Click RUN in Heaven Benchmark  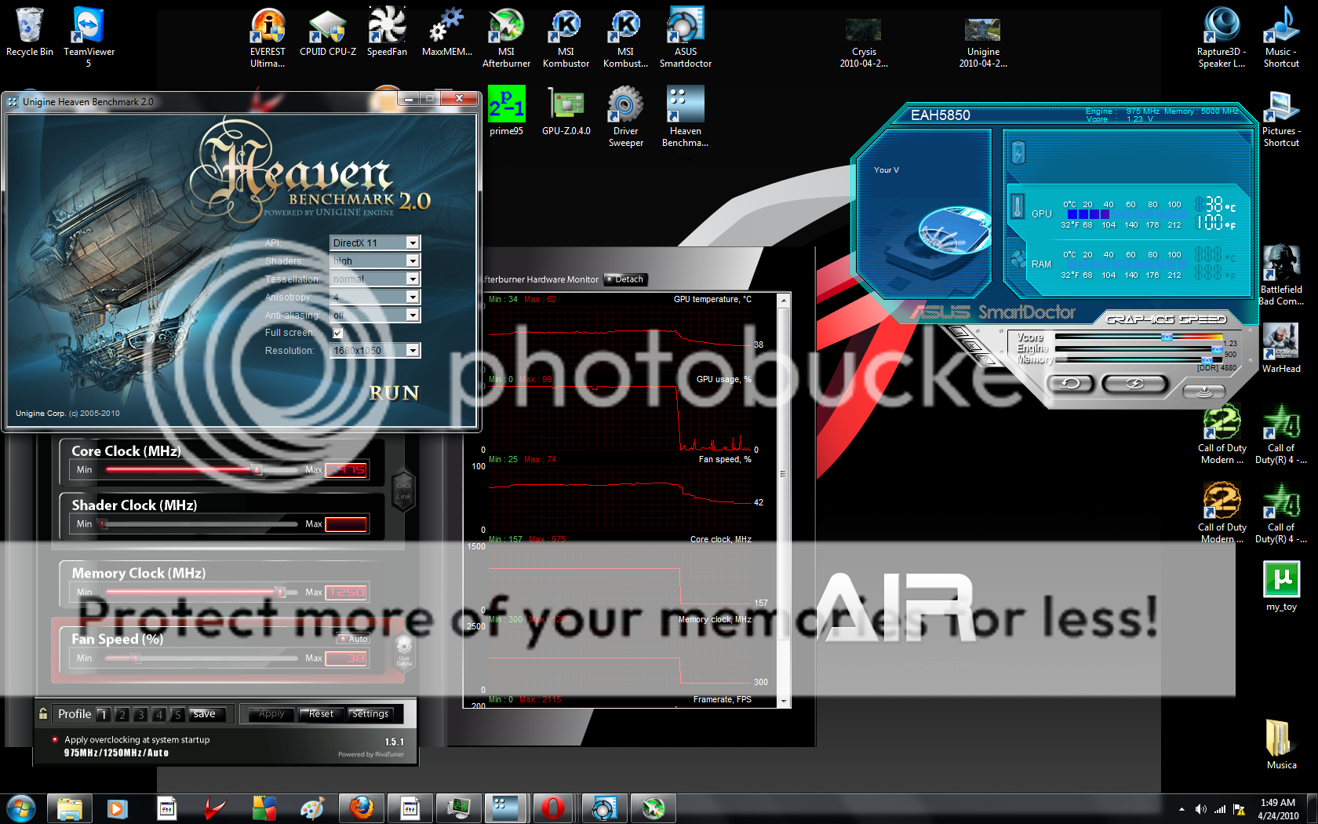tap(394, 393)
